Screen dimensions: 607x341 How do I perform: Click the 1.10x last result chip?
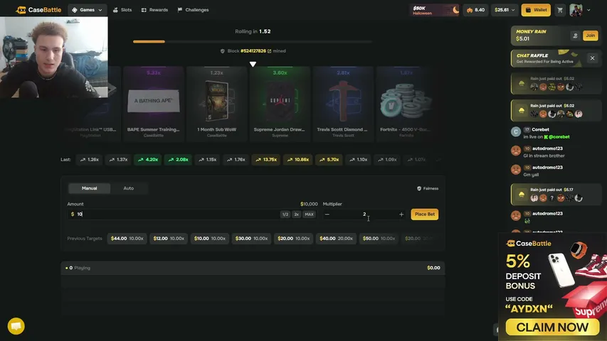click(x=359, y=160)
